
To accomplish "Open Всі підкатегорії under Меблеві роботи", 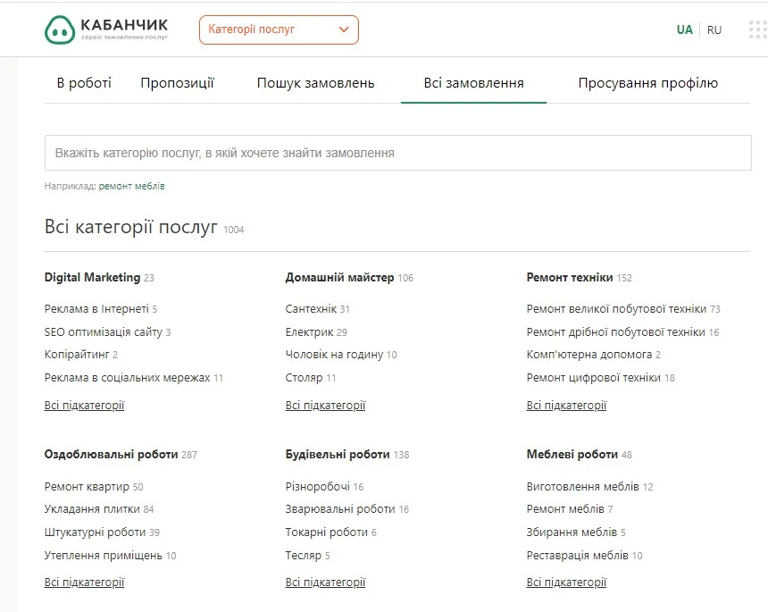I will pyautogui.click(x=568, y=581).
